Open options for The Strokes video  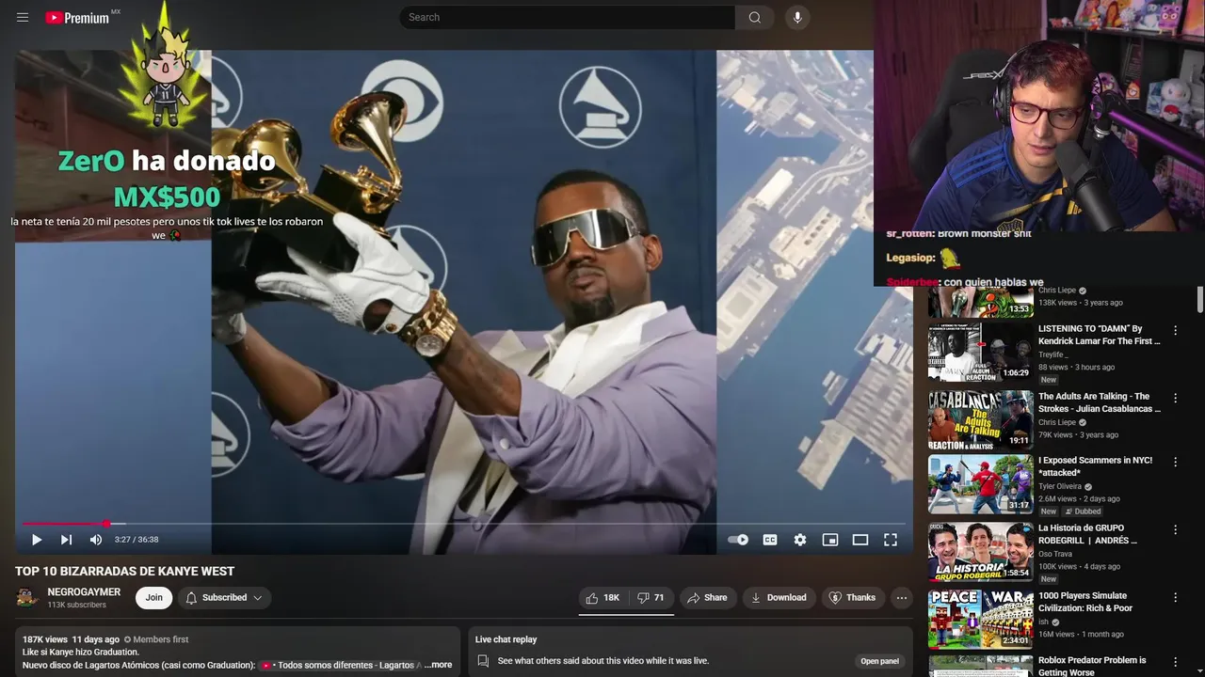click(1175, 398)
